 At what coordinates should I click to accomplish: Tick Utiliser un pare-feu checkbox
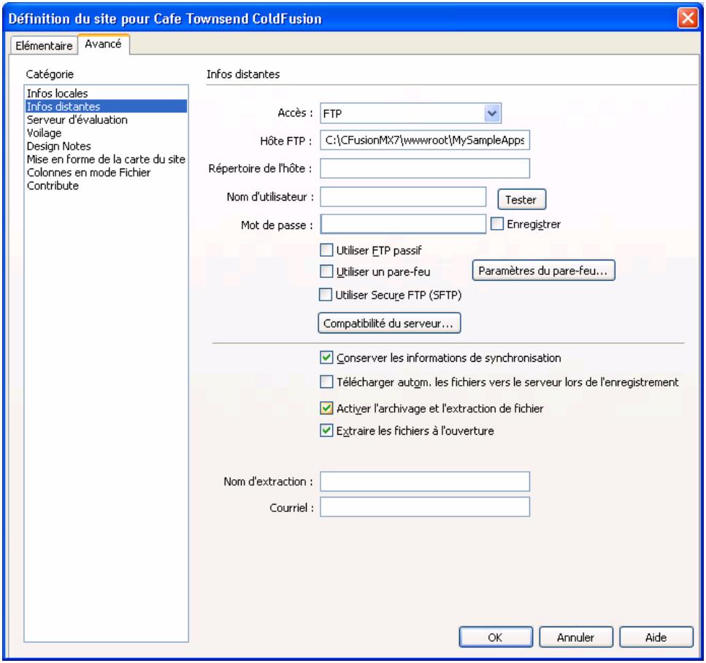pos(326,271)
